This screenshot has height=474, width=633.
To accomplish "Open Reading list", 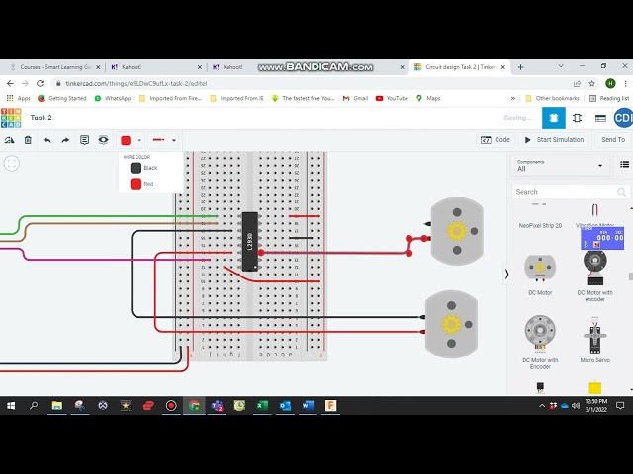I will [x=609, y=98].
